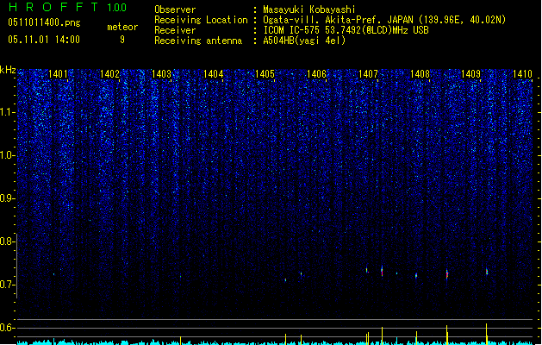Click the yellow intensity spike below 1403
542x345 pixels.
(x=180, y=340)
